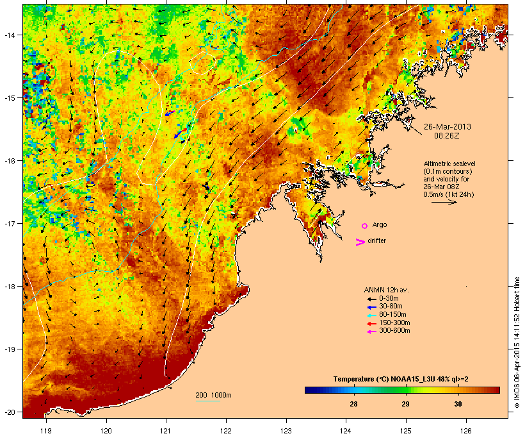Click the temperature color bar near 29
The image size is (525, 436).
pos(405,390)
